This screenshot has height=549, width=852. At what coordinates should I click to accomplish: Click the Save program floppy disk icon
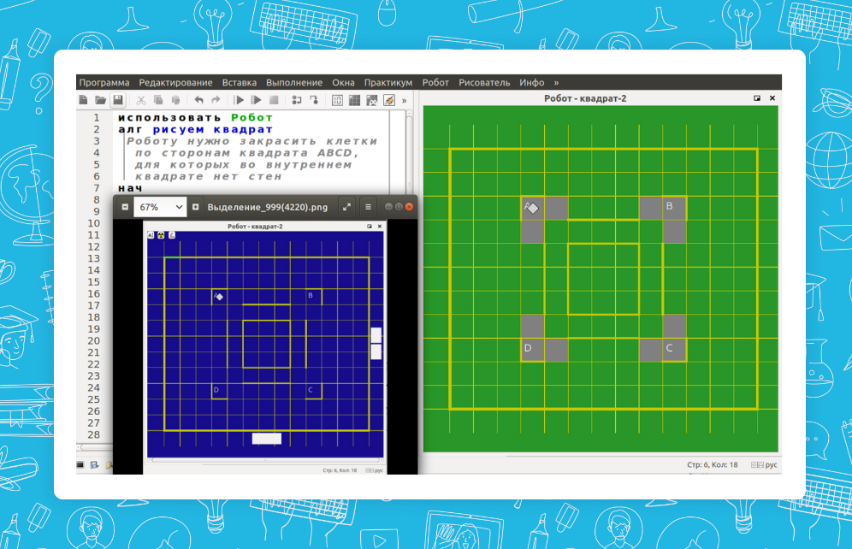pyautogui.click(x=118, y=100)
